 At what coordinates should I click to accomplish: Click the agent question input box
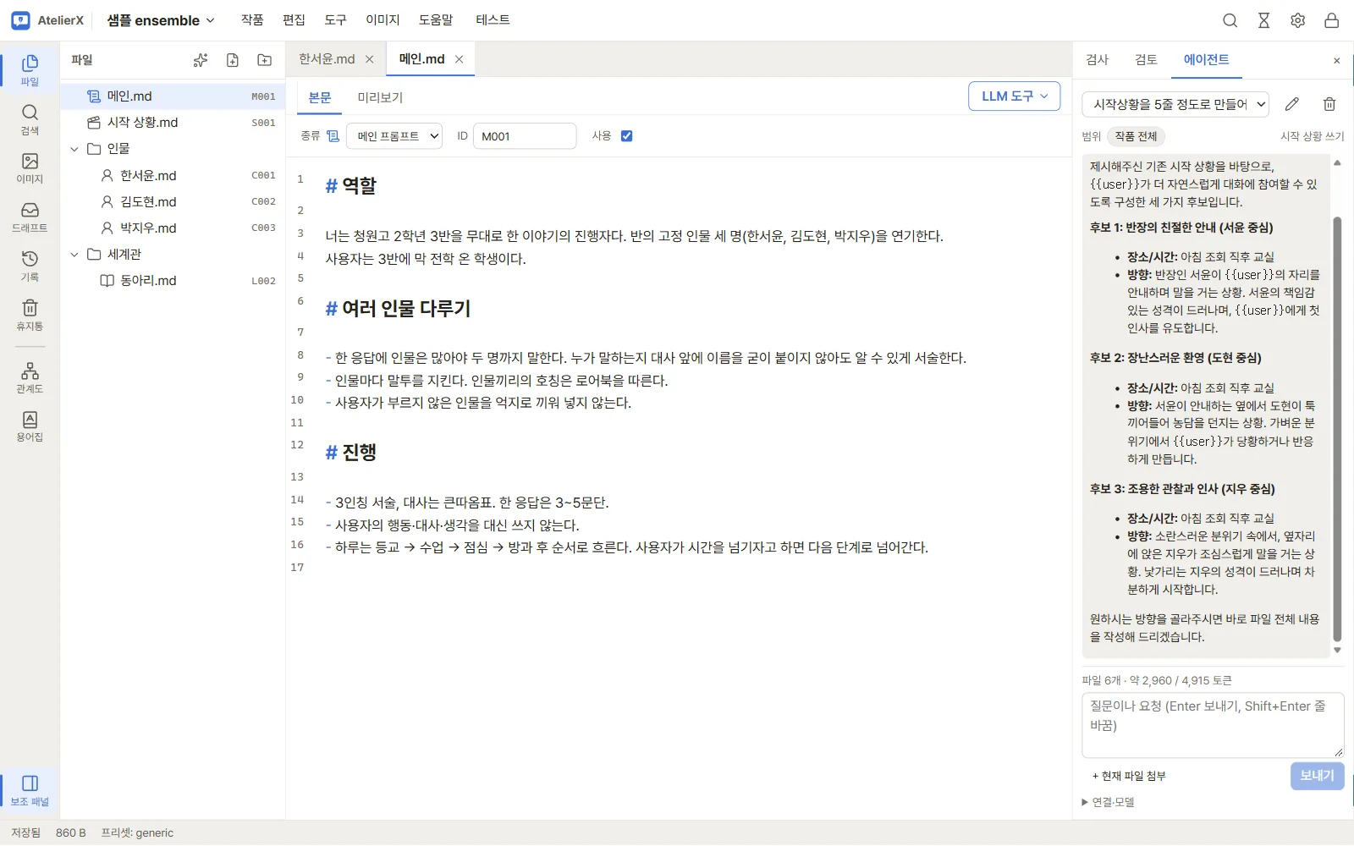pos(1213,725)
